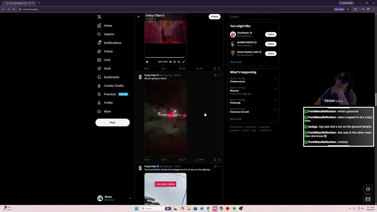
Task: Open more options for Francisco Cervelli trend
Action: (x=275, y=109)
